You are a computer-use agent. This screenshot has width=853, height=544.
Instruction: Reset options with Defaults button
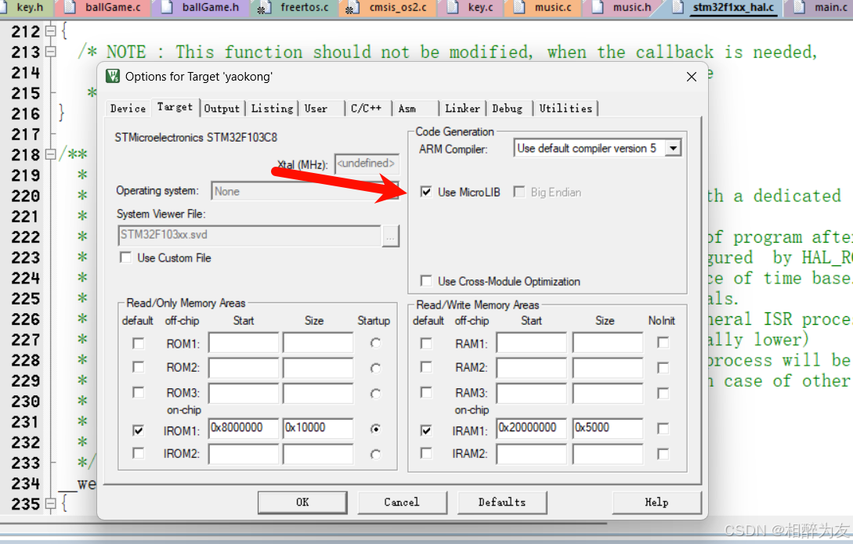[x=502, y=503]
